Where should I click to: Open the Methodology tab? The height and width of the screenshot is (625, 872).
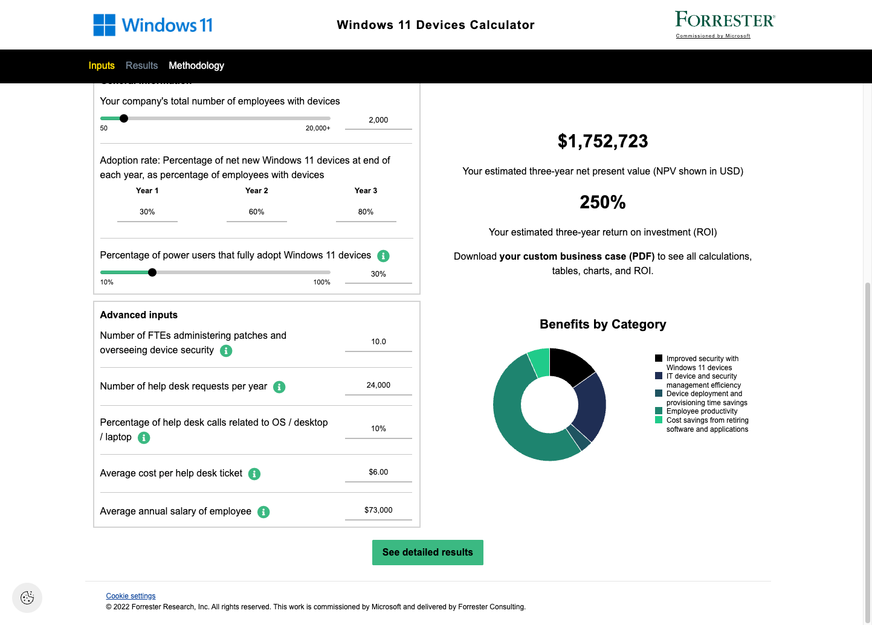[x=196, y=65]
